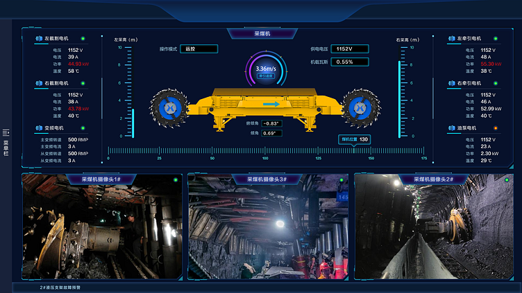
Task: Click the shearer position ruler at 100
Action: click(265, 151)
